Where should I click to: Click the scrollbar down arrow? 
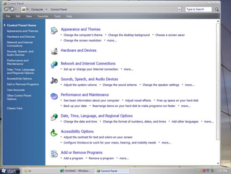click(x=218, y=163)
